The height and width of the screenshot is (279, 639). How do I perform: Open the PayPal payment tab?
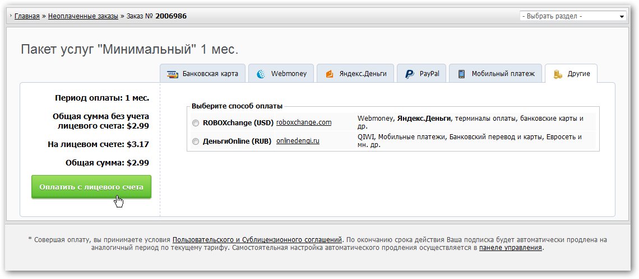point(422,74)
